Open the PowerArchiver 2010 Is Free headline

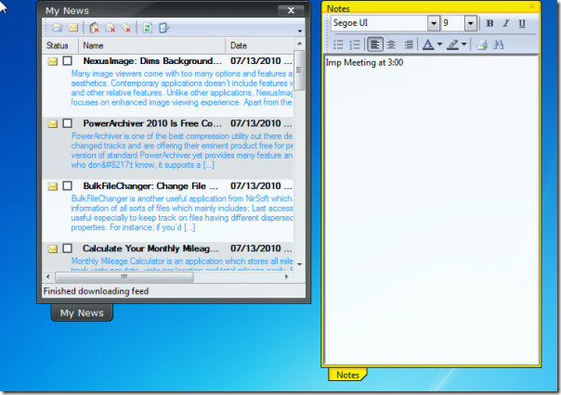pos(152,123)
